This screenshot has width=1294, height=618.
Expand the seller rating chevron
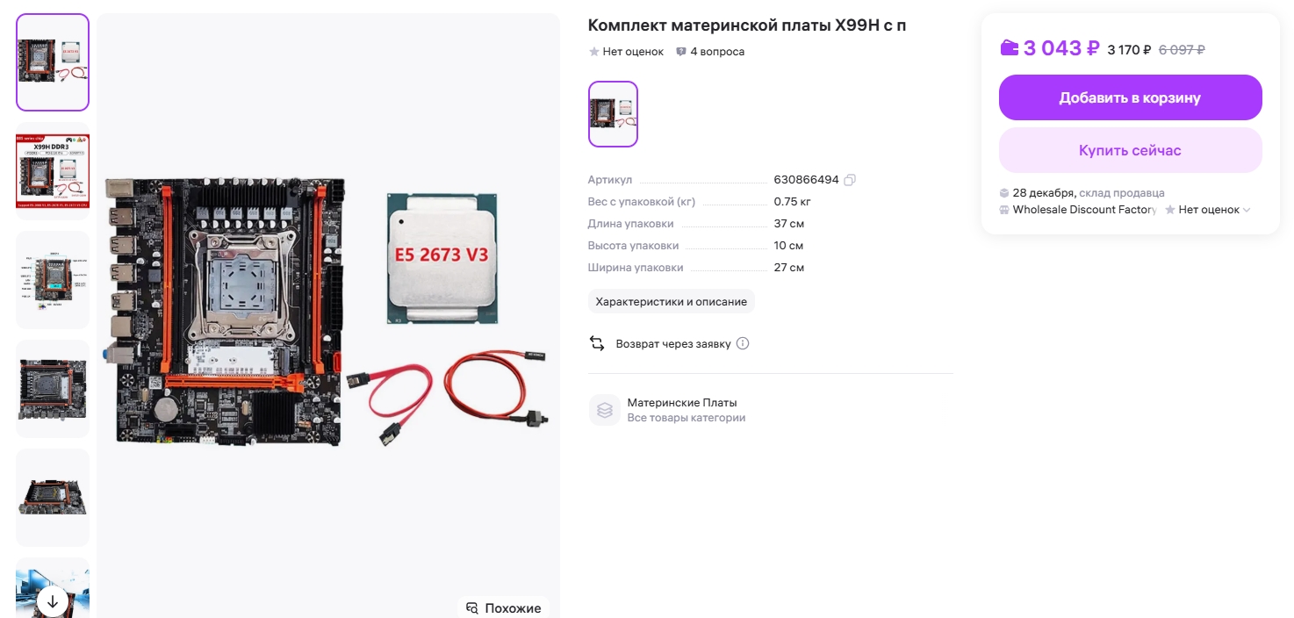click(x=1247, y=210)
